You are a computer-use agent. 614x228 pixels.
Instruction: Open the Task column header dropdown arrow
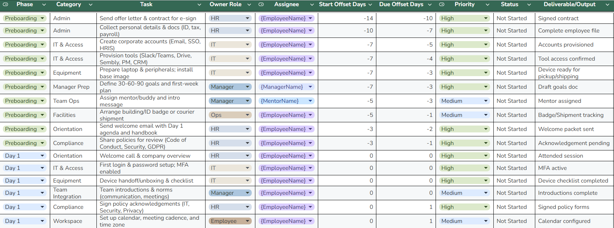point(199,5)
